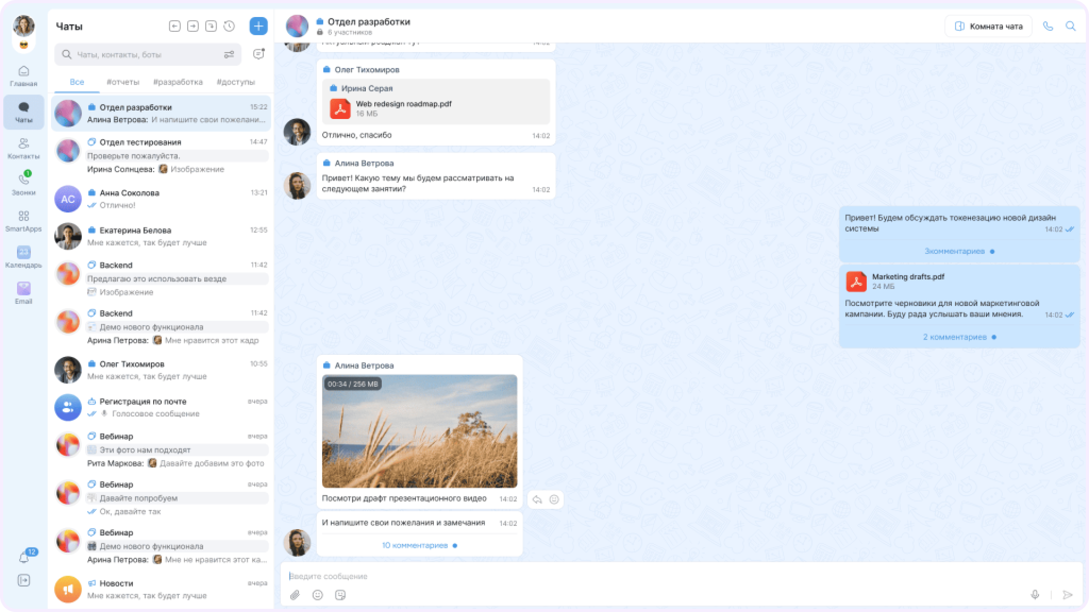Open the Анна Соколова chat
The height and width of the screenshot is (612, 1089).
click(161, 199)
